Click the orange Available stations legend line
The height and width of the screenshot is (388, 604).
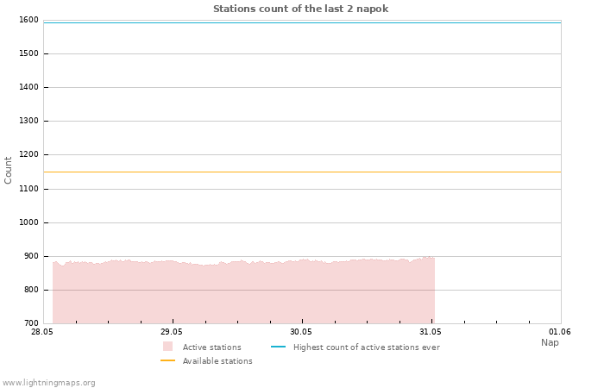pyautogui.click(x=167, y=360)
